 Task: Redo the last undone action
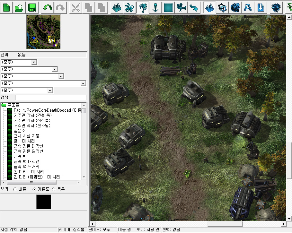point(60,8)
